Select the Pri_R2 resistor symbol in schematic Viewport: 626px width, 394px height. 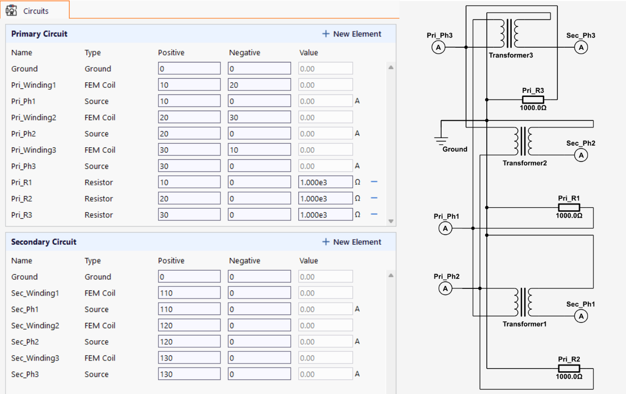click(569, 368)
